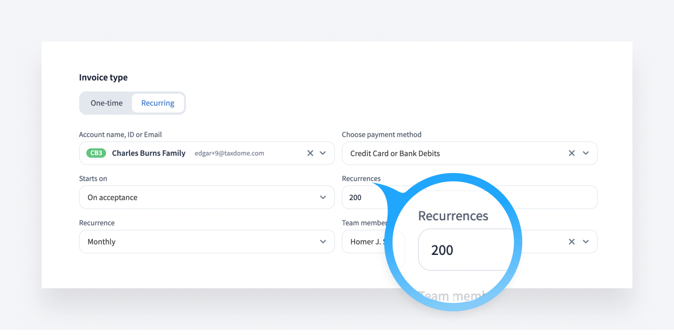Open the Starts on dropdown chevron
Screen dimensions: 674x335
click(323, 197)
